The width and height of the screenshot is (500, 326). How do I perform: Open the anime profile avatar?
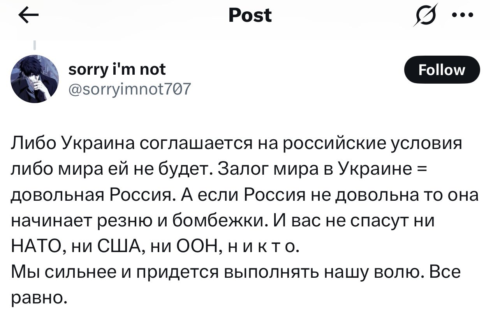point(34,79)
